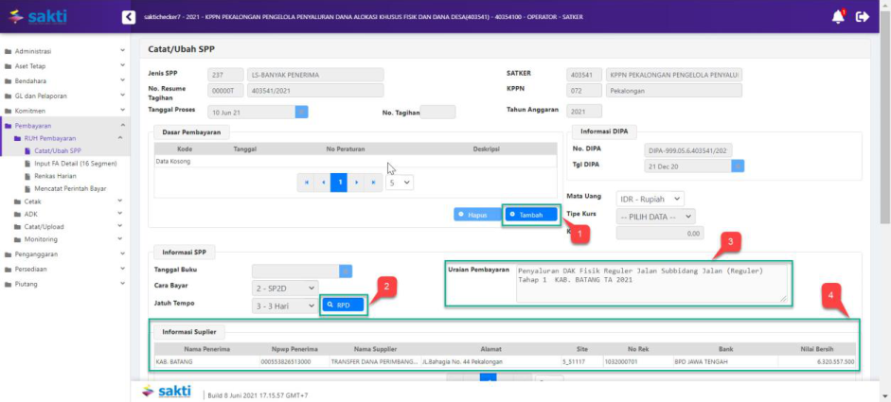Expand the Administrasi menu
This screenshot has height=402, width=891.
pyautogui.click(x=64, y=51)
